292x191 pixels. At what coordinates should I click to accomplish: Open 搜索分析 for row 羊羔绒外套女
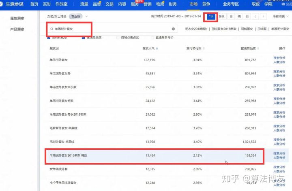tap(279, 58)
